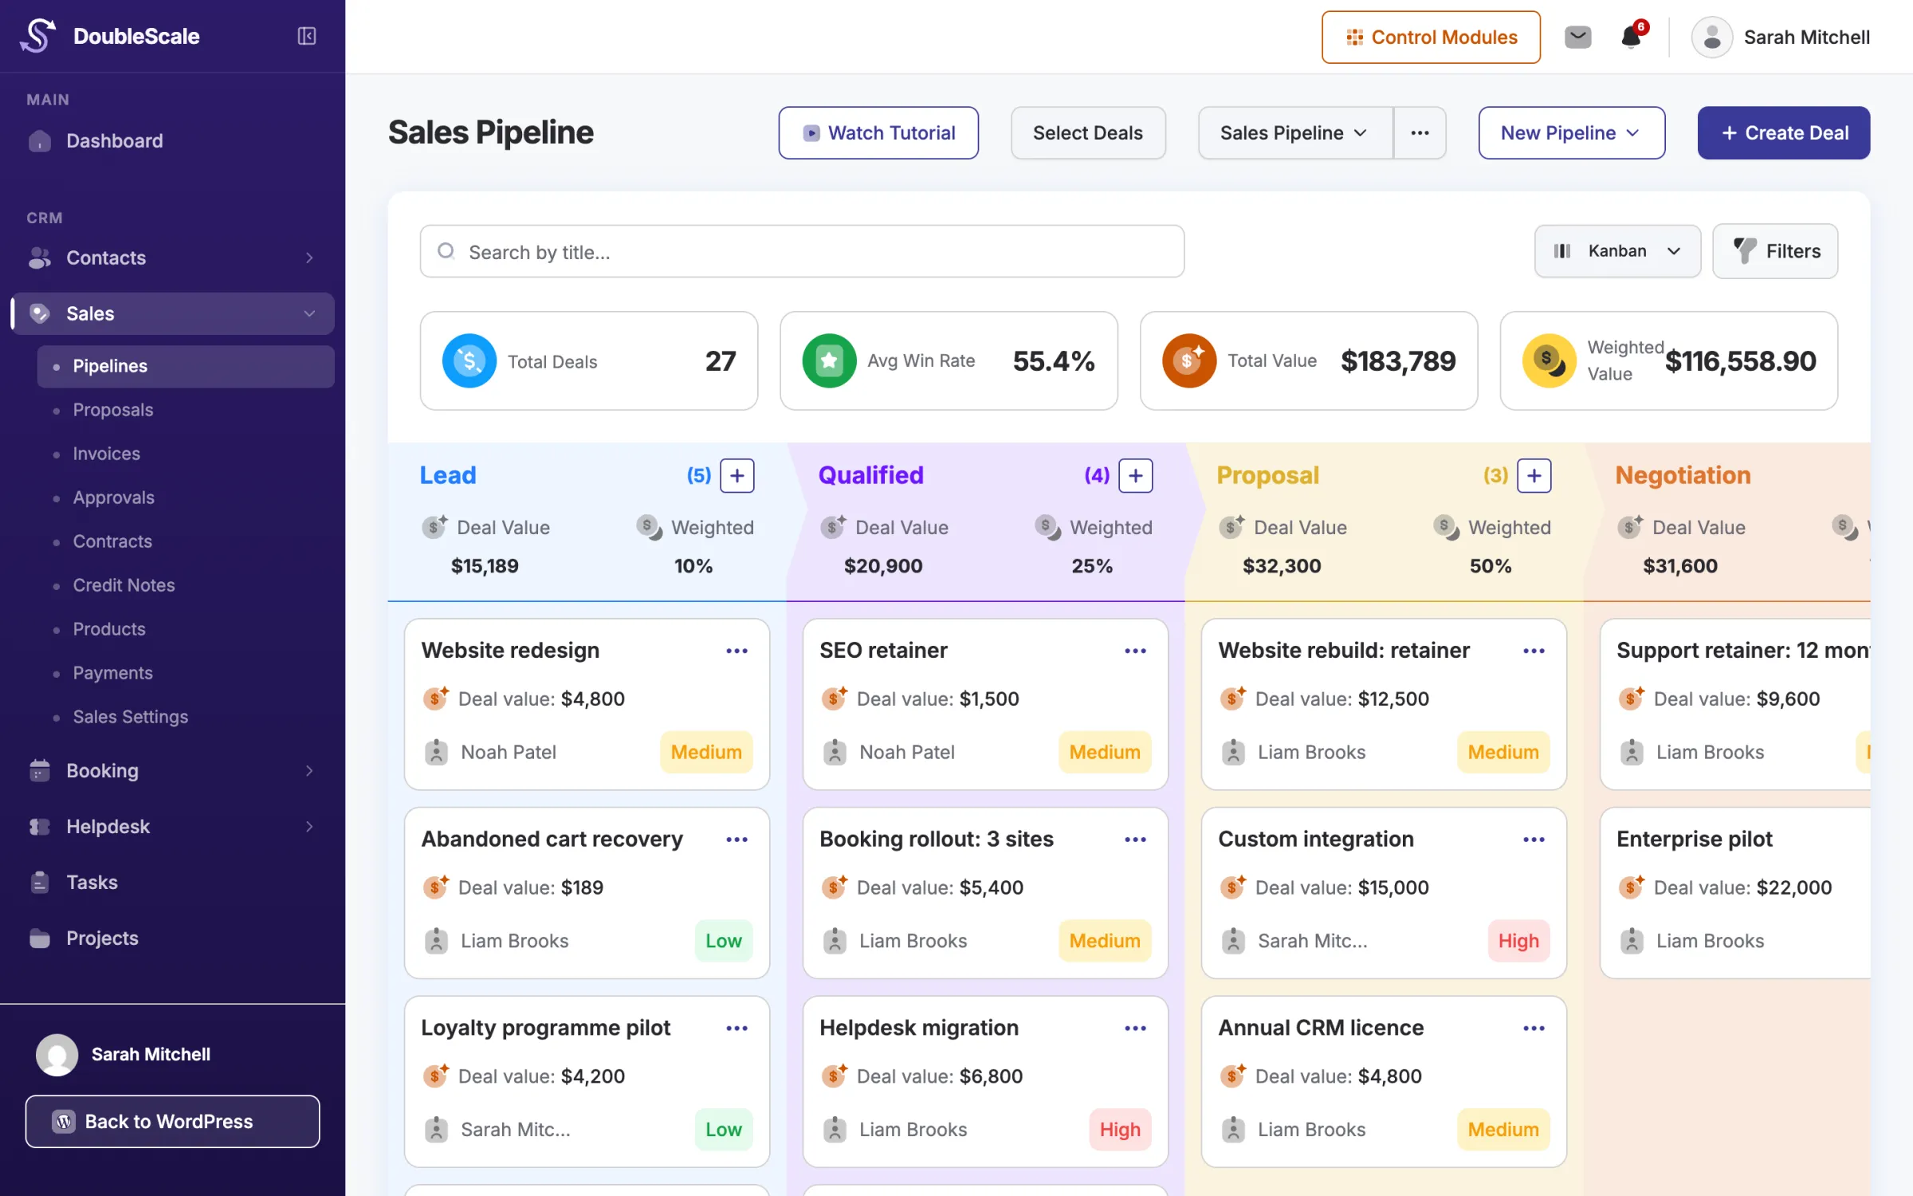This screenshot has width=1913, height=1196.
Task: Click the Total Value coin icon
Action: coord(1189,361)
